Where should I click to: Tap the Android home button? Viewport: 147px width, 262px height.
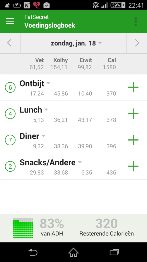coord(73,252)
